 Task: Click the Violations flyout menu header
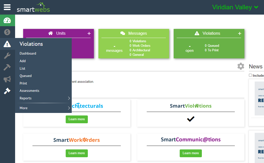[31, 44]
